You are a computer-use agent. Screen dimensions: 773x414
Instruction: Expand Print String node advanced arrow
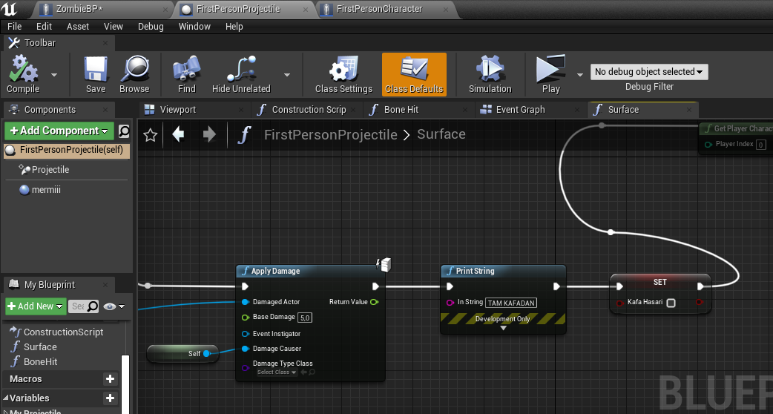503,328
